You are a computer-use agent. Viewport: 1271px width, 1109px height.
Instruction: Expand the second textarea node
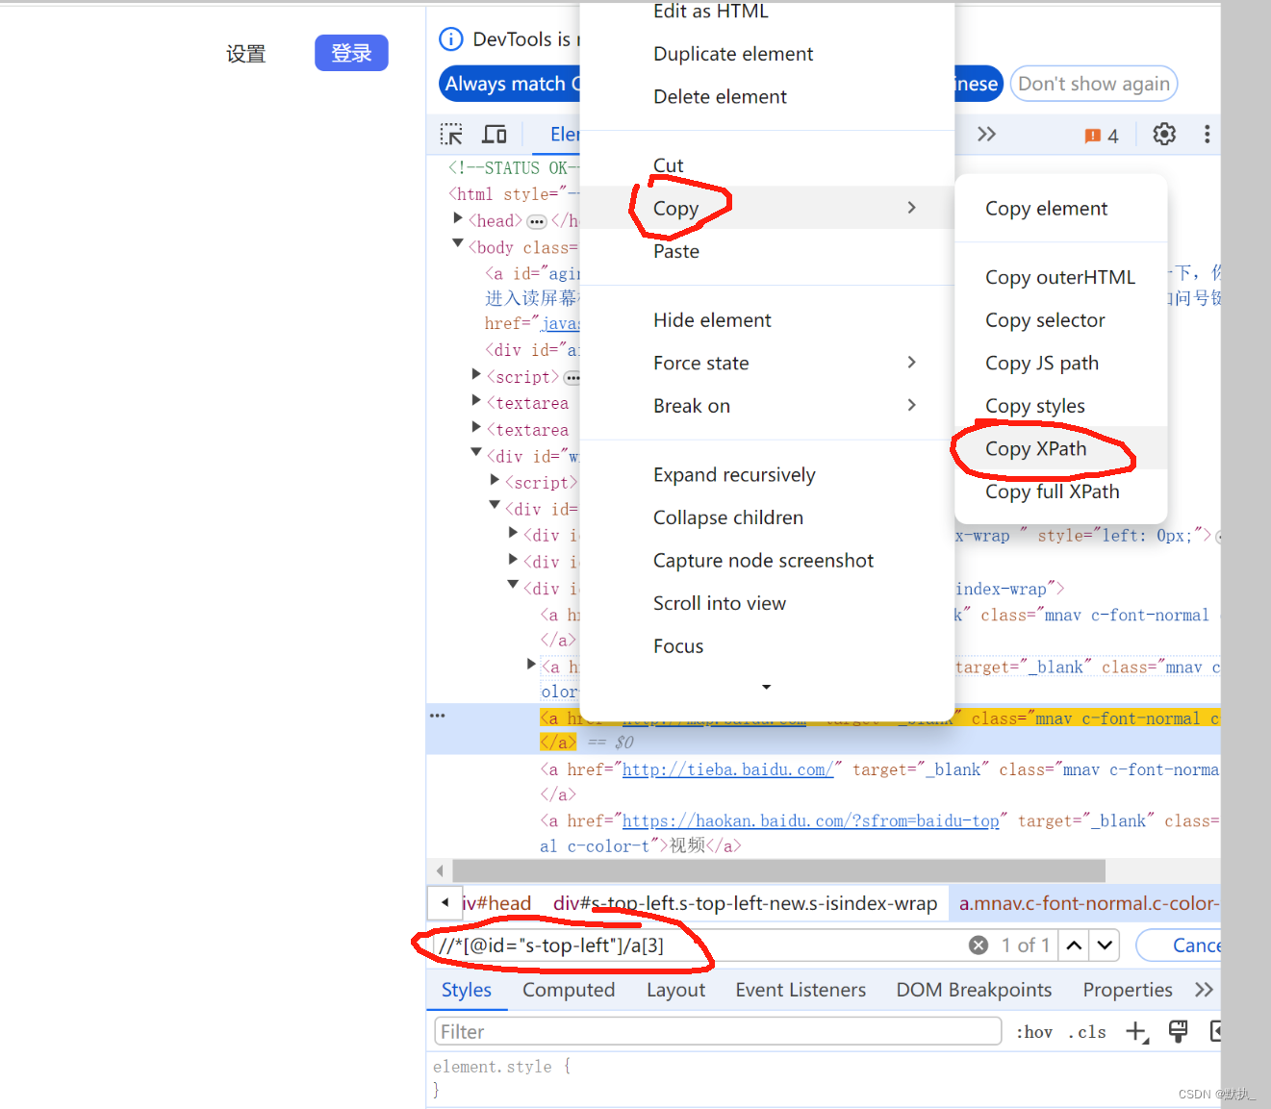tap(476, 427)
